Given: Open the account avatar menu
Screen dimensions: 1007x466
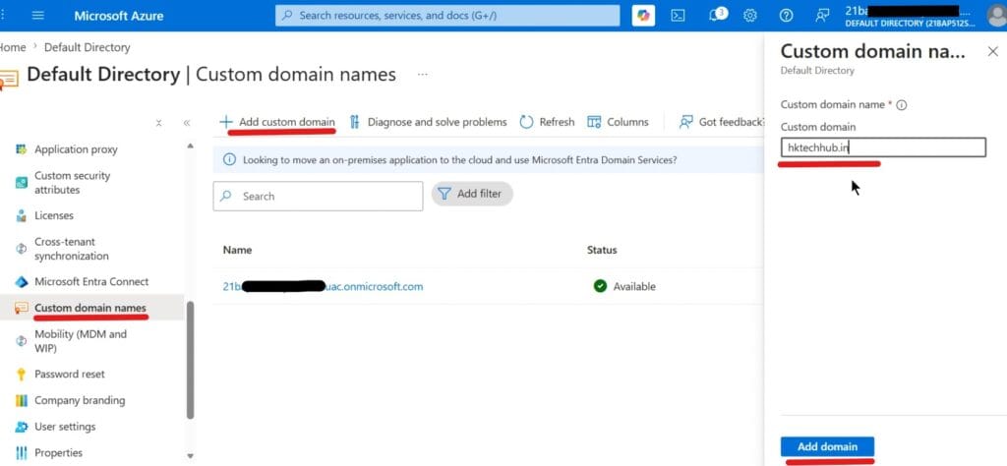Looking at the screenshot, I should tap(996, 16).
